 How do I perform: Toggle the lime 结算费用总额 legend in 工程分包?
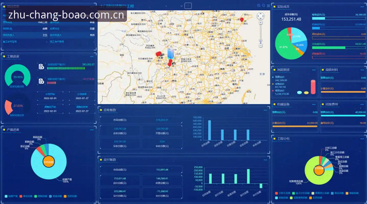(299, 198)
